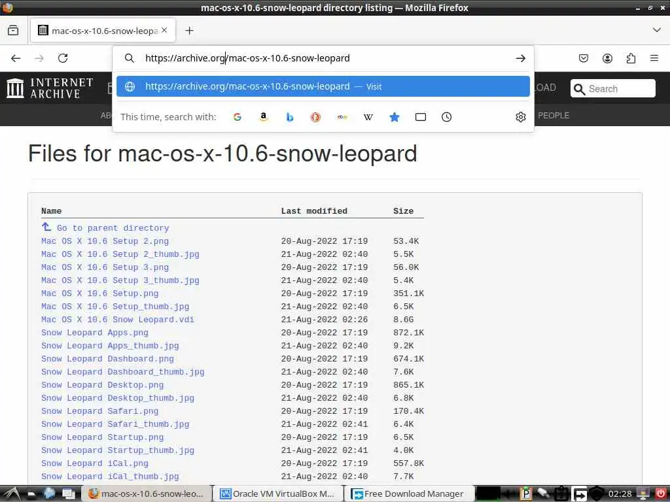Open Snow Leopard iCal.png

point(94,463)
